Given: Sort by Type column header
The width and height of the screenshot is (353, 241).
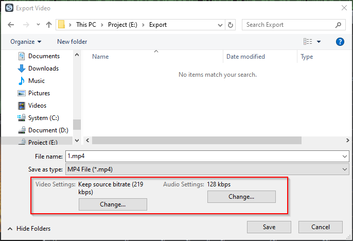Looking at the screenshot, I should [x=307, y=57].
